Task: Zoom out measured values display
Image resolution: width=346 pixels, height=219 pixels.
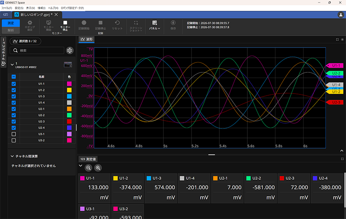Action: (89, 168)
